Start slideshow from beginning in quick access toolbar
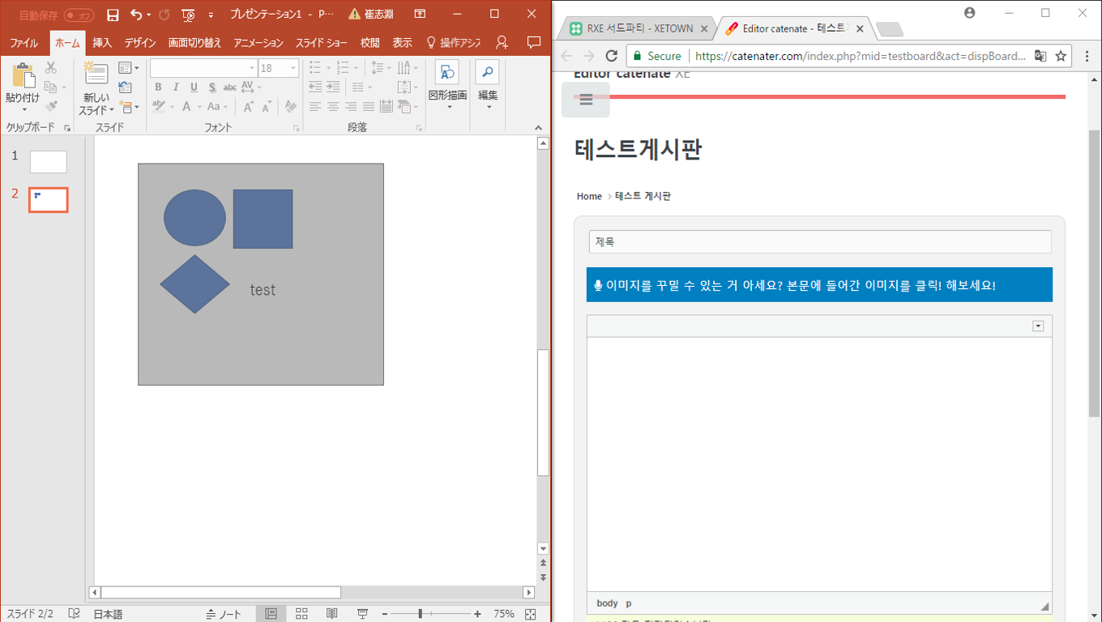 tap(188, 15)
